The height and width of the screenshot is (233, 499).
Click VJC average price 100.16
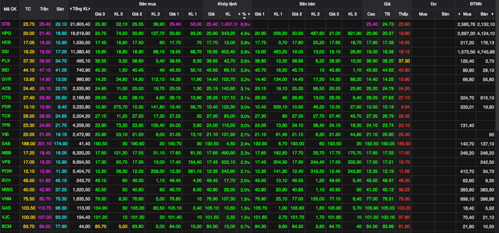pyautogui.click(x=387, y=217)
